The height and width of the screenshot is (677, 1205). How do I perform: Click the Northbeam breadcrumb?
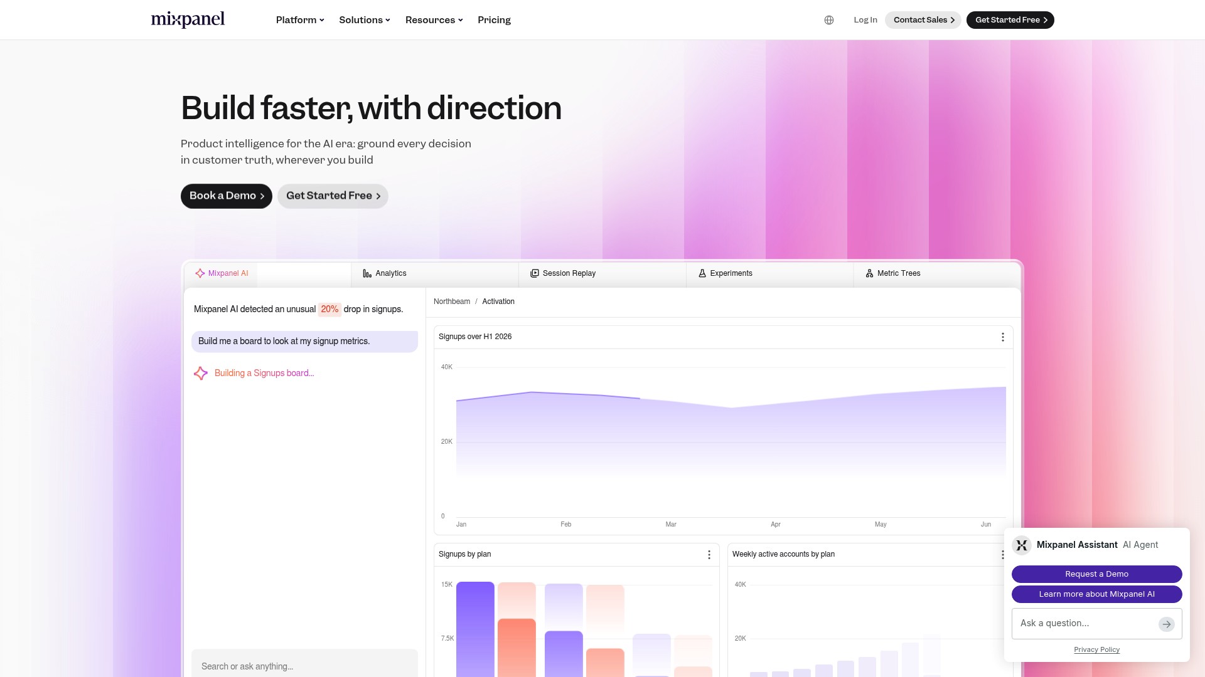click(x=452, y=302)
